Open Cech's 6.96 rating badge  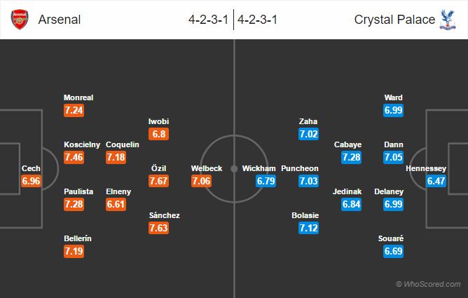pyautogui.click(x=32, y=180)
